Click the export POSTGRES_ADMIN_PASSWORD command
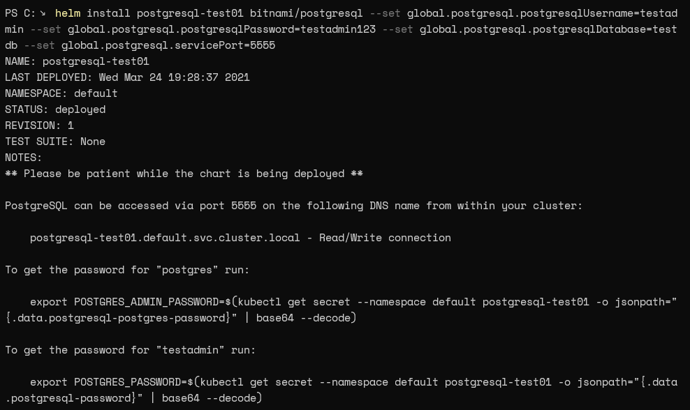This screenshot has height=410, width=690. pos(341,310)
